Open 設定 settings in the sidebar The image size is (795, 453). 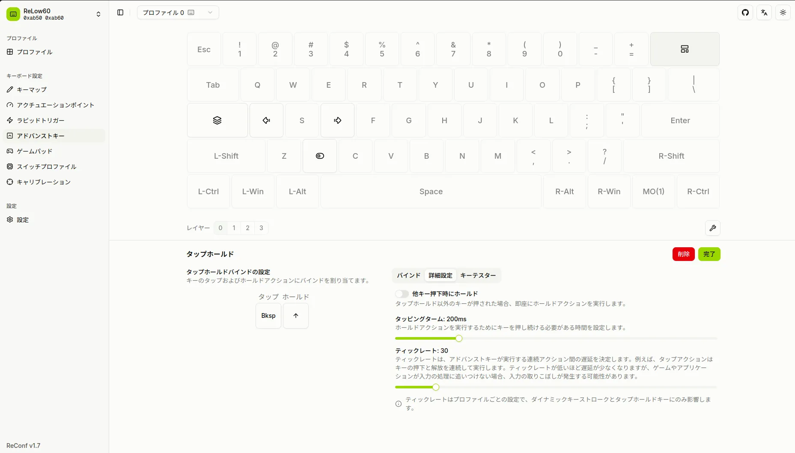coord(54,219)
